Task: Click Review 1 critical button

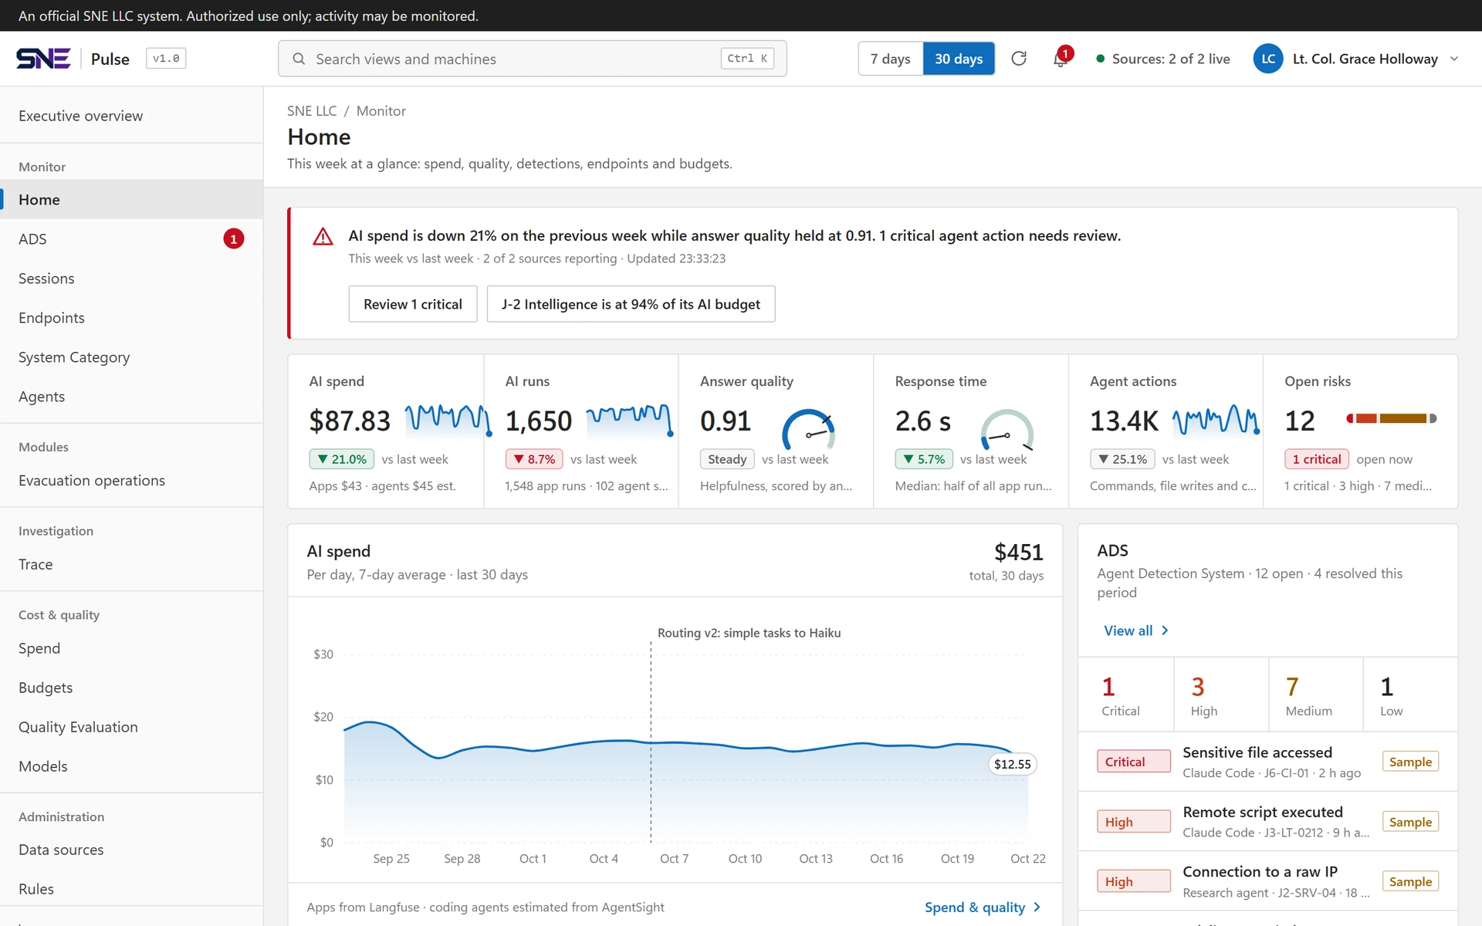Action: pyautogui.click(x=413, y=304)
